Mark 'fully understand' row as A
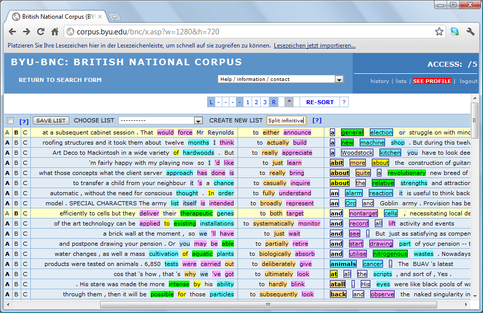Viewport: 483px width, 313px height. tap(7, 193)
